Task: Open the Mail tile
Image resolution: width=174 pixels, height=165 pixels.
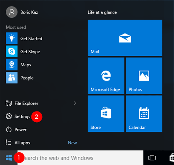Action: 125,38
